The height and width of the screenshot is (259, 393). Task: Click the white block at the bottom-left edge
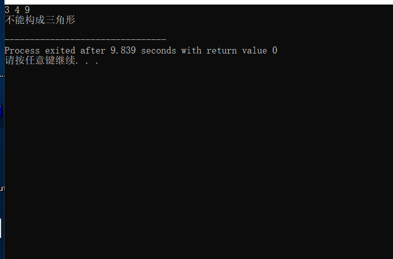[1, 228]
